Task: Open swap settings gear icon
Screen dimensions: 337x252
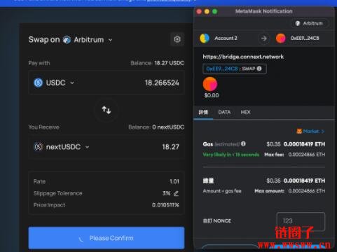Action: point(177,39)
